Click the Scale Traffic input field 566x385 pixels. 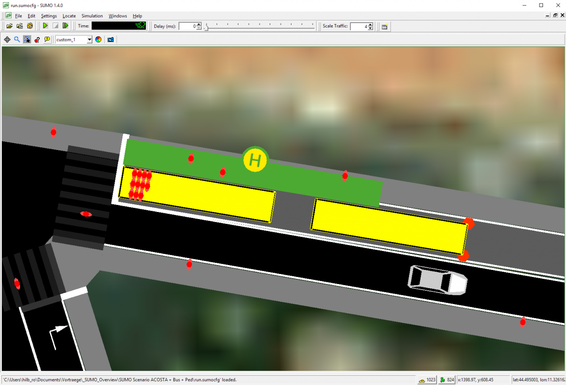(359, 26)
